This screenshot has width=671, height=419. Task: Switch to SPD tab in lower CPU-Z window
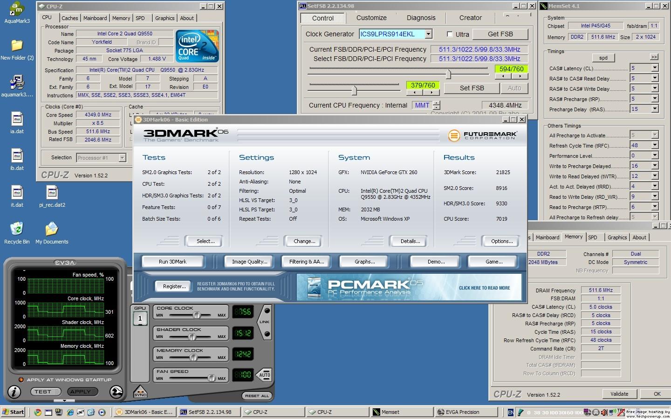click(x=593, y=237)
